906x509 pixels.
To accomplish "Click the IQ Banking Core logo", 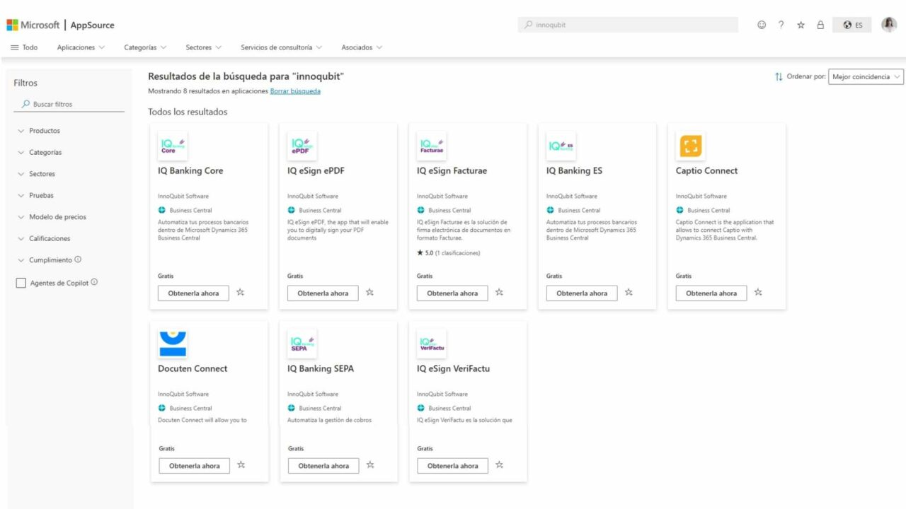I will coord(173,146).
